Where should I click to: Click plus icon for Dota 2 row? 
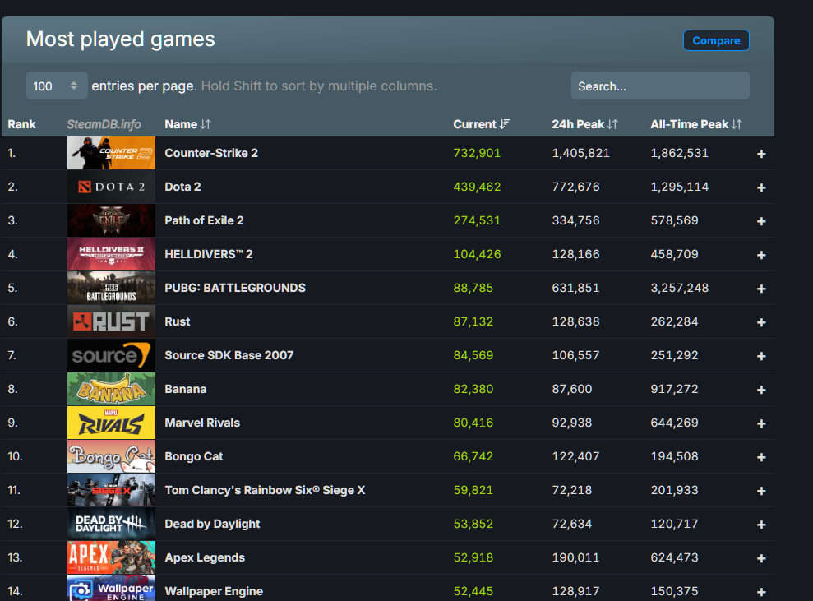click(x=761, y=187)
